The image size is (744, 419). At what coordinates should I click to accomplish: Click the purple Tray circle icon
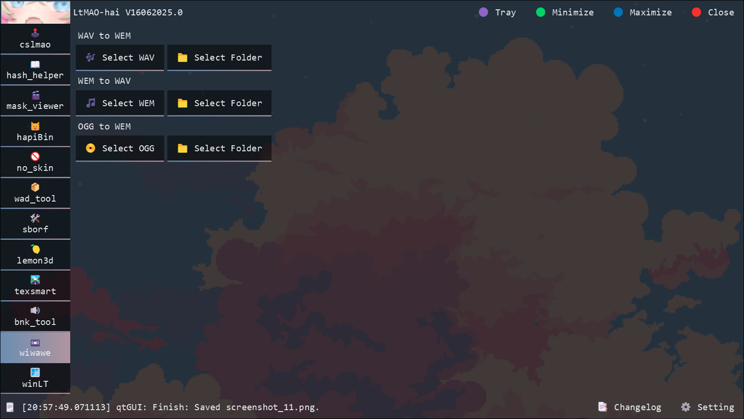[x=483, y=12]
